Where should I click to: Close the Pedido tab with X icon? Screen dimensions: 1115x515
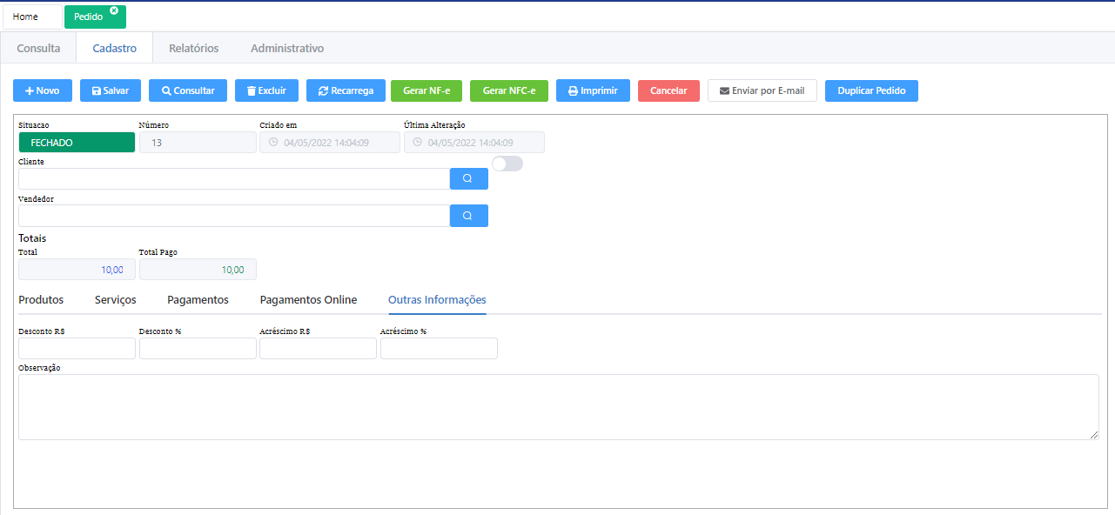114,10
